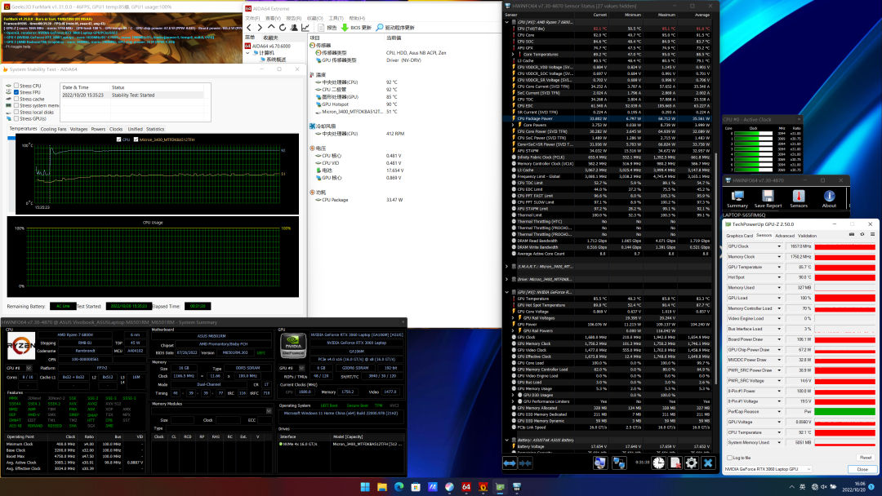
Task: Enable Stress cache checkbox
Action: (x=16, y=99)
